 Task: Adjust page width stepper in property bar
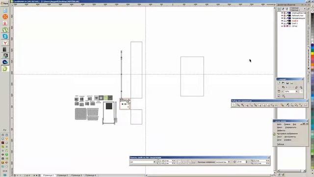click(173, 161)
